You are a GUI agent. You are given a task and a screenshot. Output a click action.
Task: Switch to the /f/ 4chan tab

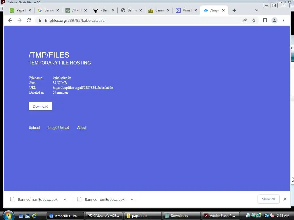(74, 10)
